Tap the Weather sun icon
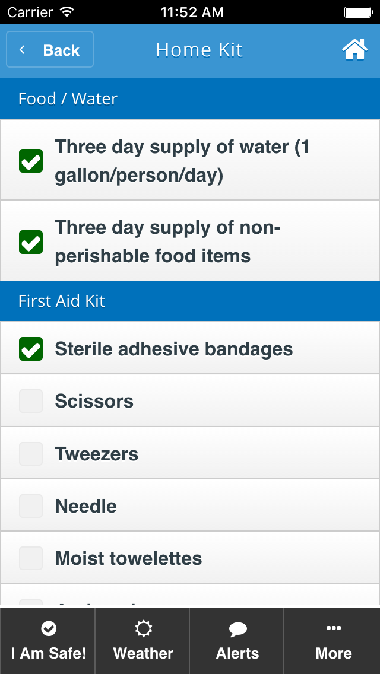This screenshot has height=674, width=380. (x=143, y=628)
